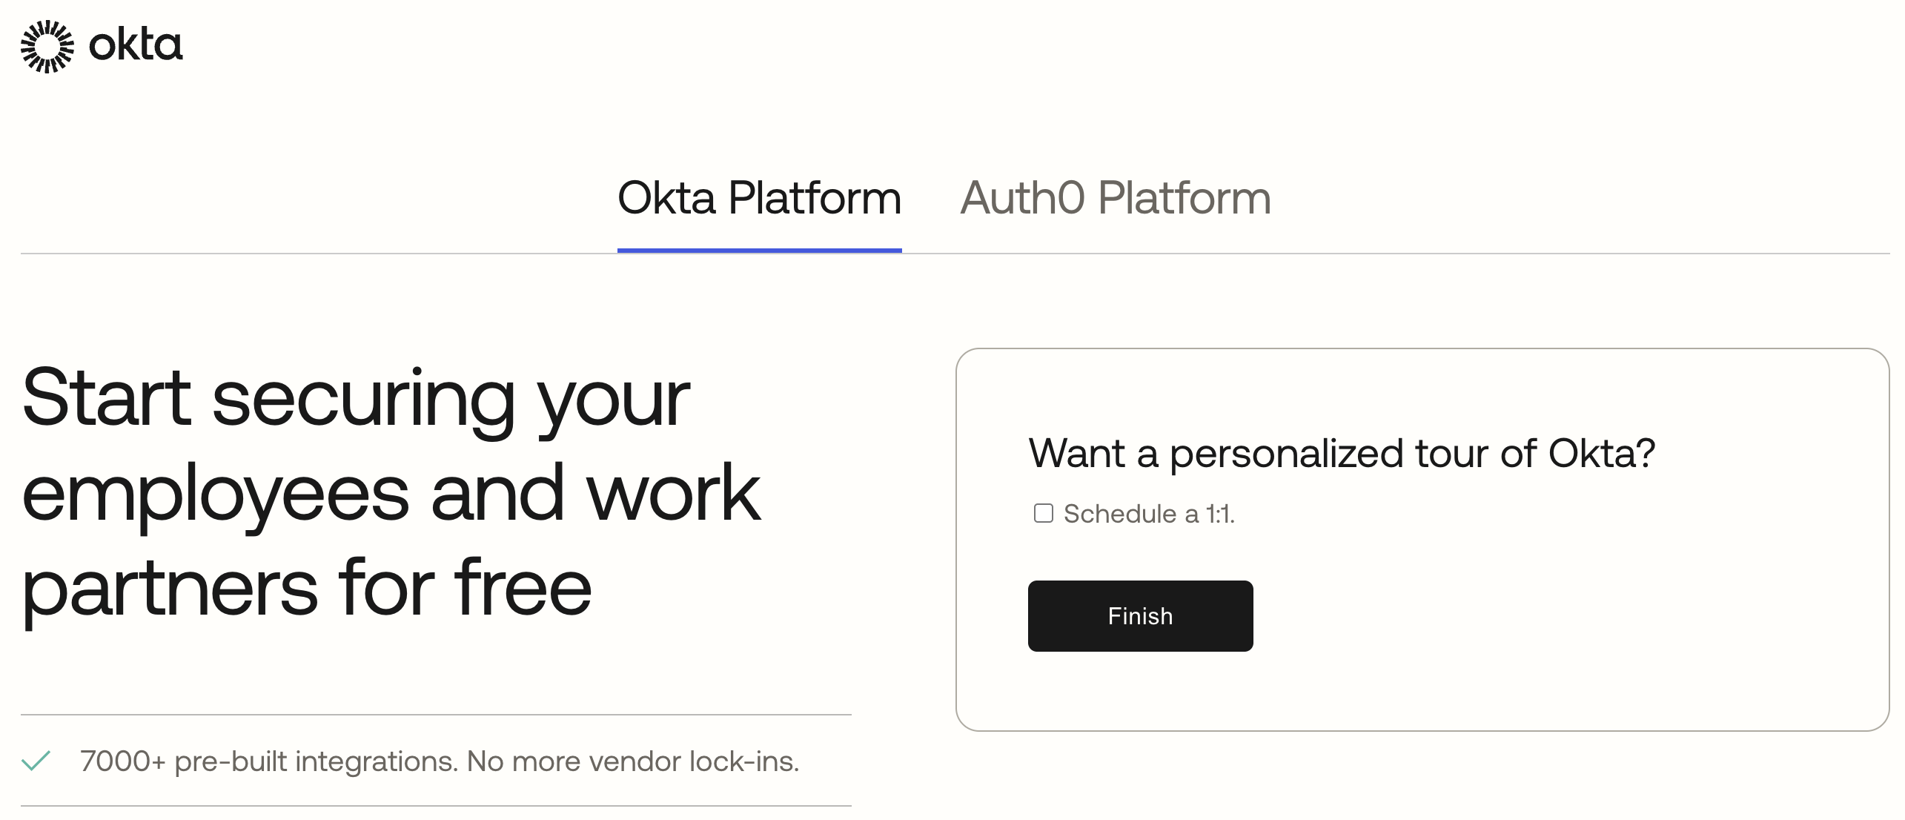1905x820 pixels.
Task: Click the word 'Platform' in the Okta Platform tab
Action: (815, 198)
